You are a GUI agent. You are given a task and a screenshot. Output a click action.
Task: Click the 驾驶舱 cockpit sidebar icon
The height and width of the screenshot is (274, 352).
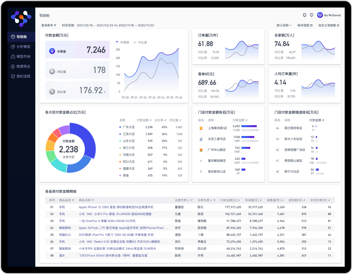point(13,37)
